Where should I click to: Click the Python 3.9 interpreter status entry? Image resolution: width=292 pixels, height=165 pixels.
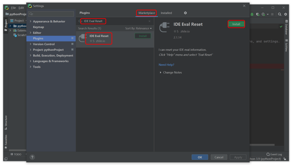pos(265,159)
